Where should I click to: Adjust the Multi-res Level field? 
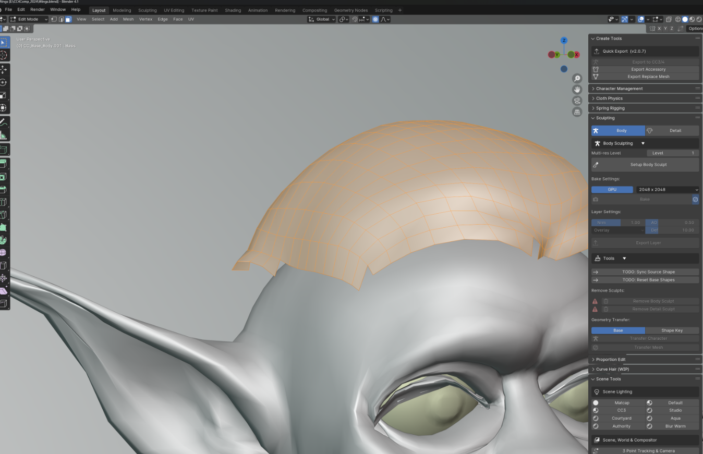click(673, 153)
